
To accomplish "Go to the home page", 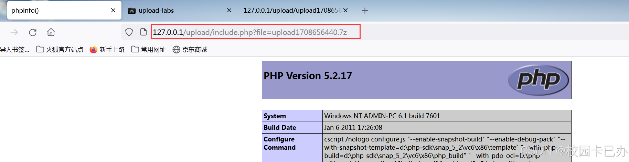I will tap(51, 32).
